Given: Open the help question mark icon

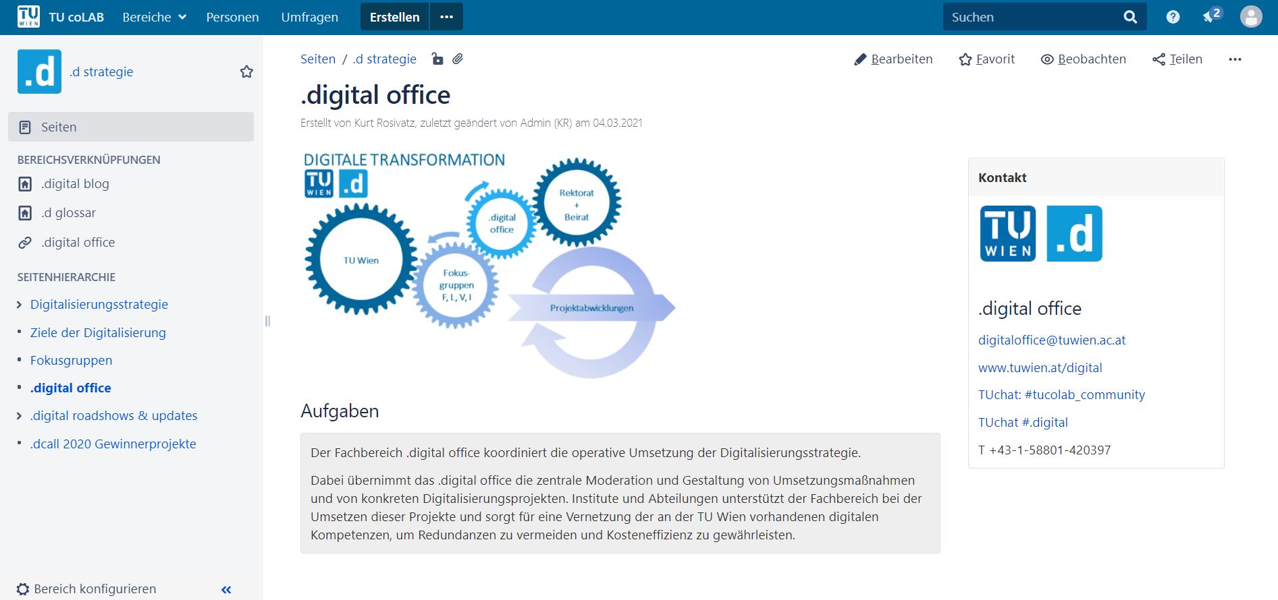Looking at the screenshot, I should click(1173, 17).
